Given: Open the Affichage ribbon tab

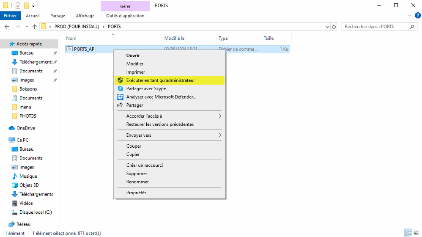Looking at the screenshot, I should (x=85, y=16).
